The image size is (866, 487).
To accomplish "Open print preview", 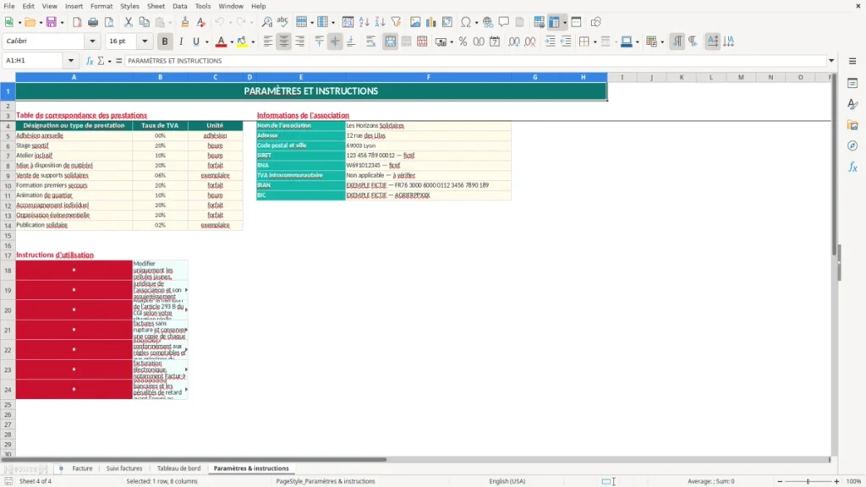I will [109, 22].
